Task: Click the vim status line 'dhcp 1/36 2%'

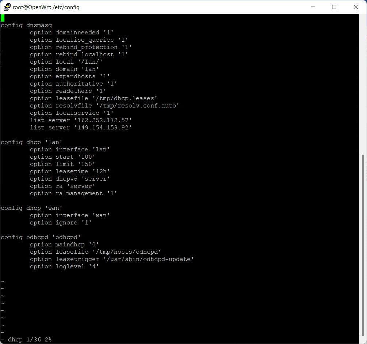Action: pyautogui.click(x=30, y=340)
